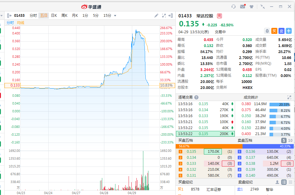
Task: Click the 华盛通 logo in title bar
Action: tap(91, 7)
